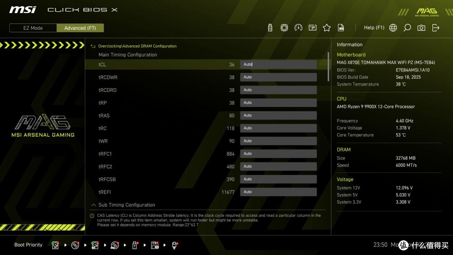Click the tREFI value 11677
453x255 pixels.
[x=228, y=192]
